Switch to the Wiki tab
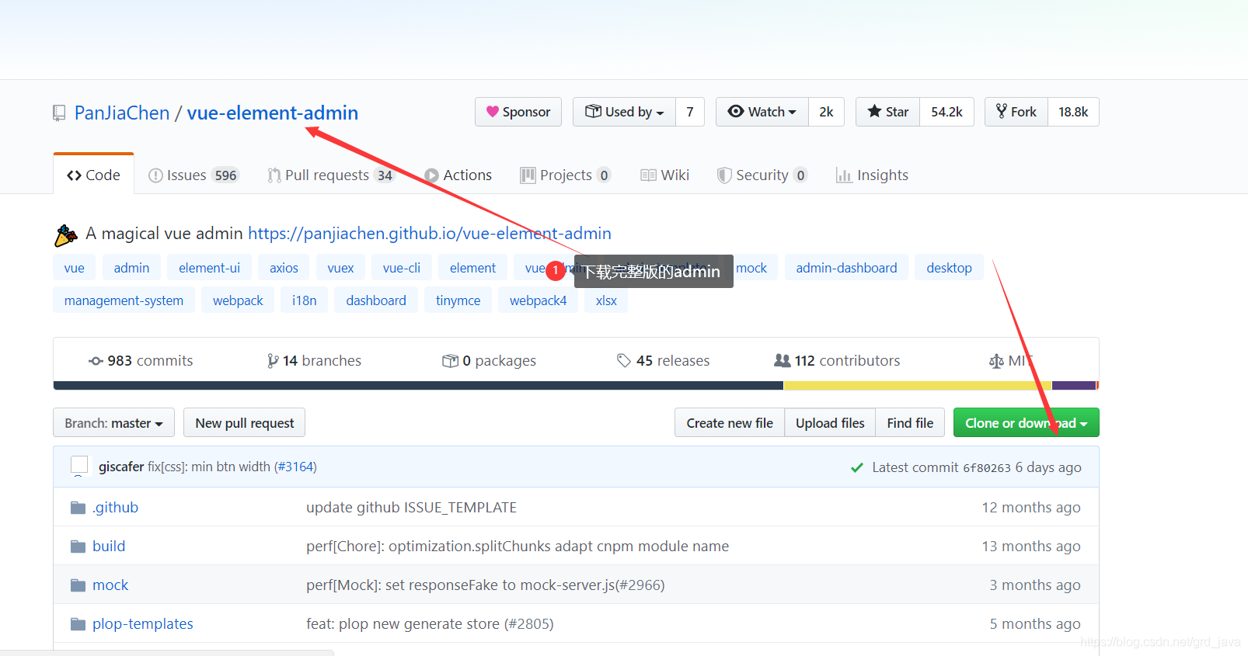 [x=664, y=175]
